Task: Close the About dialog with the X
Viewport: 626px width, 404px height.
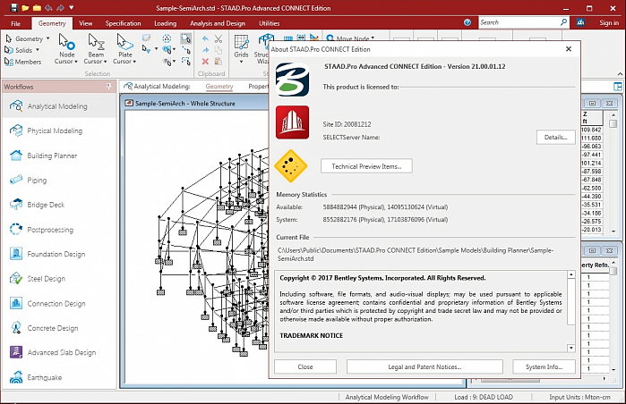Action: coord(569,49)
